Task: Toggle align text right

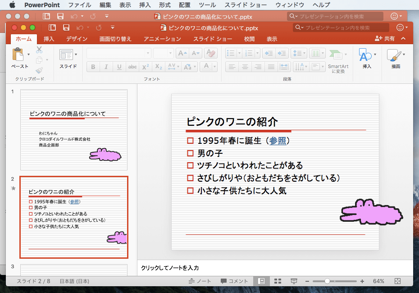Action: 258,67
